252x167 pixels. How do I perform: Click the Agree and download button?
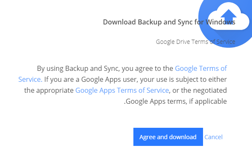click(x=168, y=137)
